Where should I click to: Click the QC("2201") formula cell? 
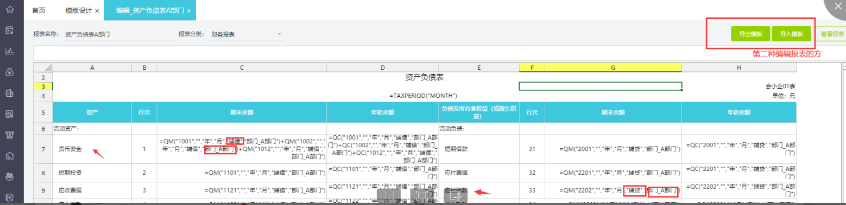click(738, 173)
